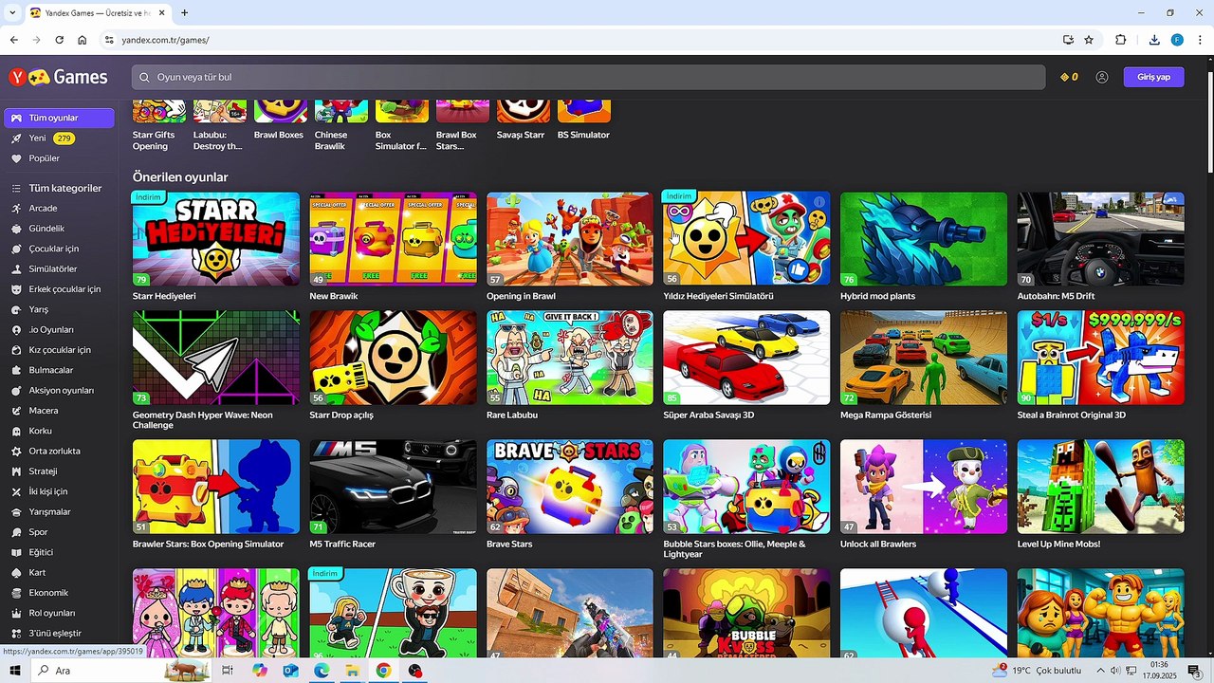Open the Hybrid mod plants thumbnail
Screen dimensions: 1214x683
(924, 239)
